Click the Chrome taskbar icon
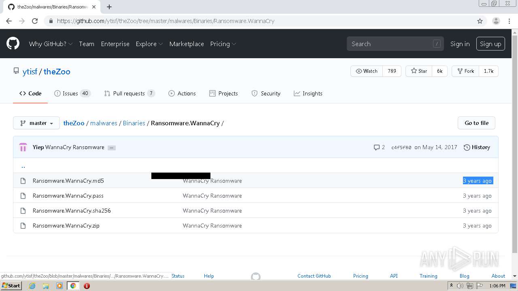The height and width of the screenshot is (291, 518). tap(73, 286)
